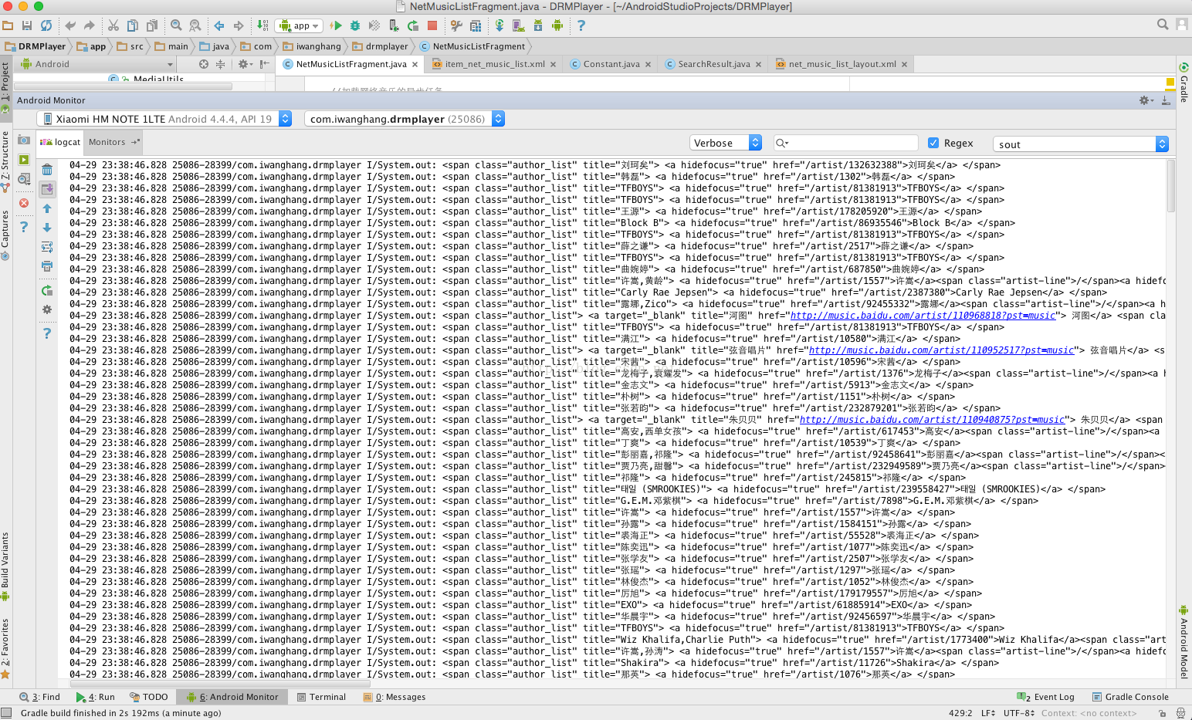
Task: Open the Terminal tool window
Action: point(321,697)
